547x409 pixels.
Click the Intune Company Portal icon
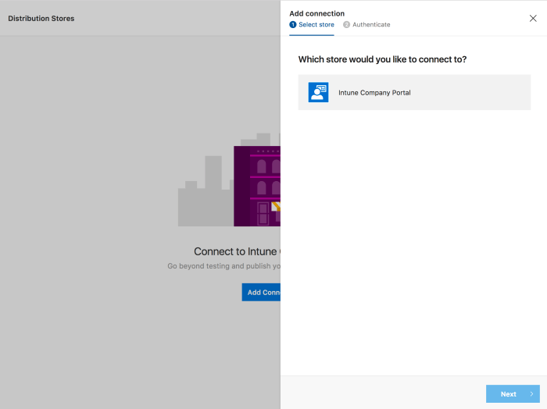click(318, 92)
